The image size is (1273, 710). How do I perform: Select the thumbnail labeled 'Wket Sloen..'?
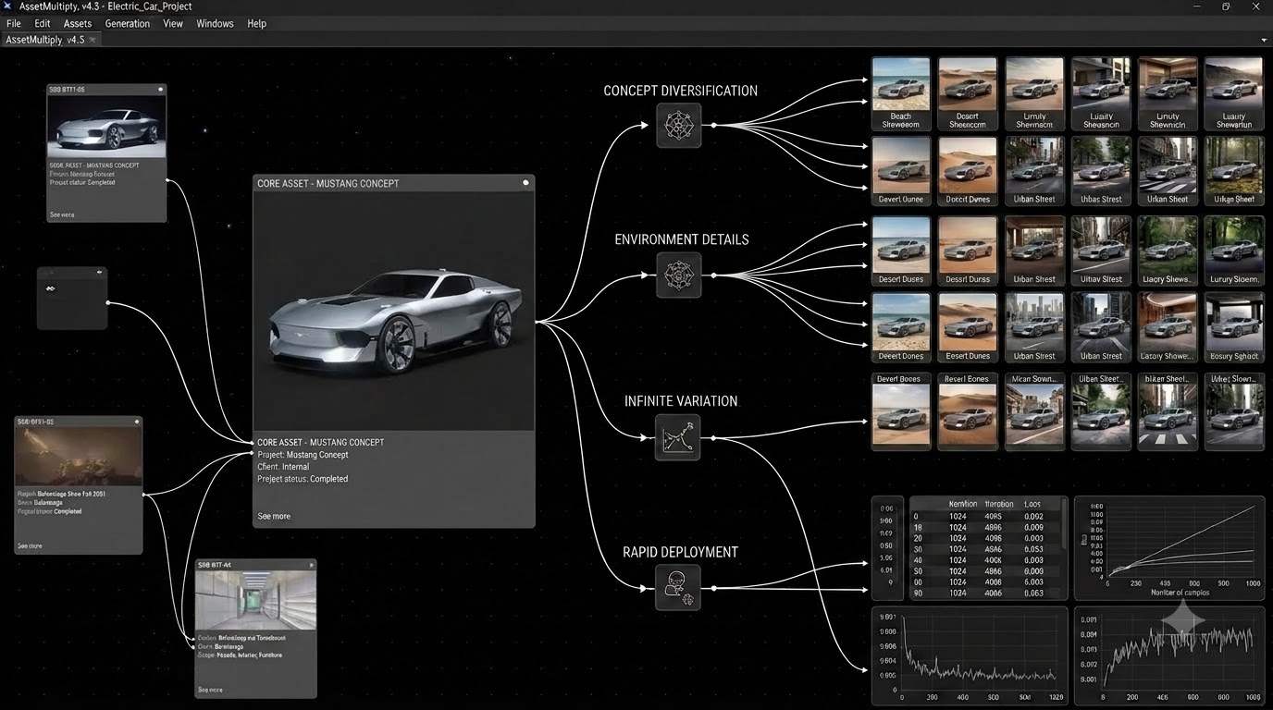point(1234,411)
